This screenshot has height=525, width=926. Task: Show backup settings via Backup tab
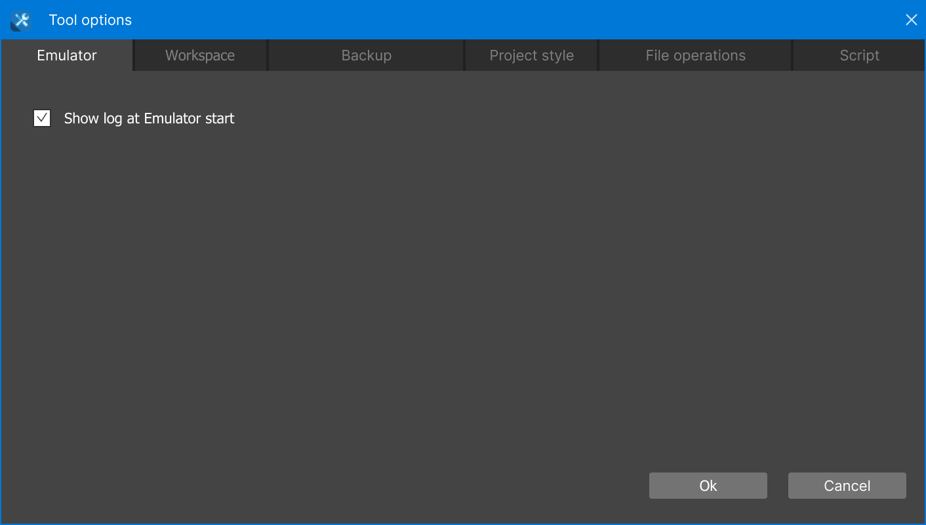click(366, 56)
